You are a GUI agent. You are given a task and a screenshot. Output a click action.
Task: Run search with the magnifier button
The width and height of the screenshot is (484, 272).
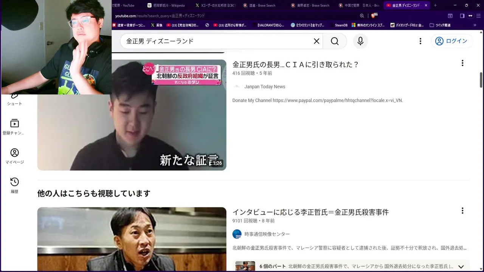[x=335, y=41]
